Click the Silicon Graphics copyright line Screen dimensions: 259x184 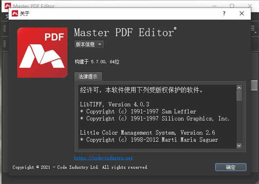(155, 119)
